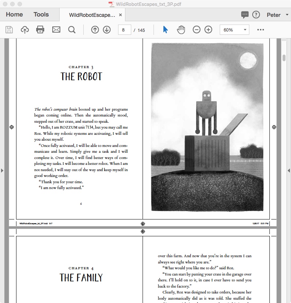This screenshot has height=303, width=291.
Task: Show more tools via ellipsis
Action: click(x=261, y=30)
